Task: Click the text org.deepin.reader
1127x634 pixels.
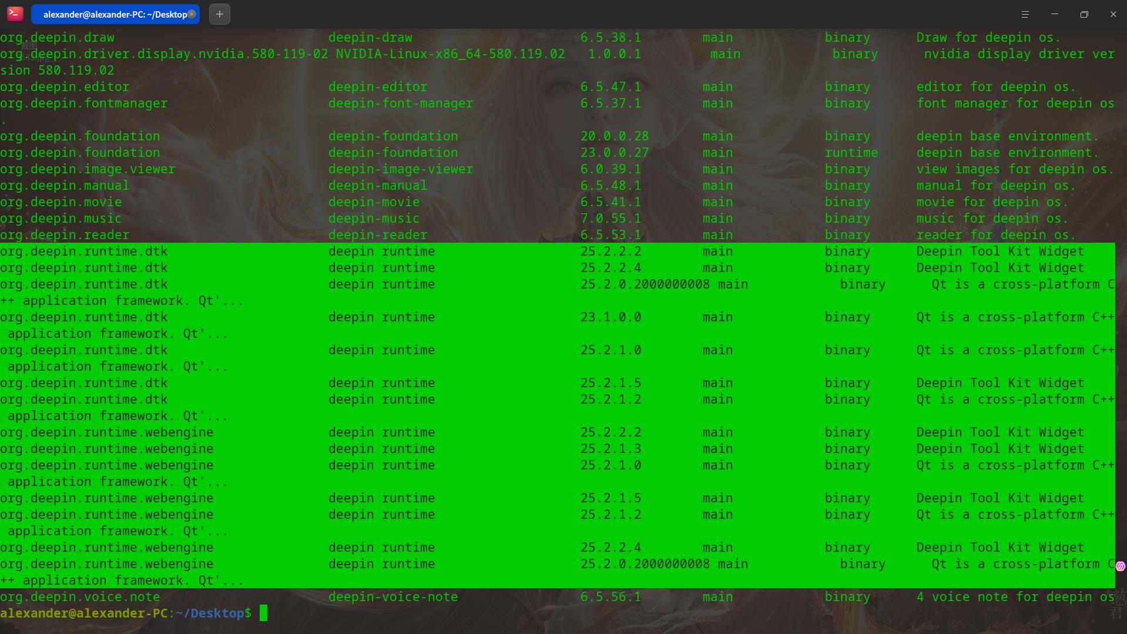Action: tap(65, 235)
